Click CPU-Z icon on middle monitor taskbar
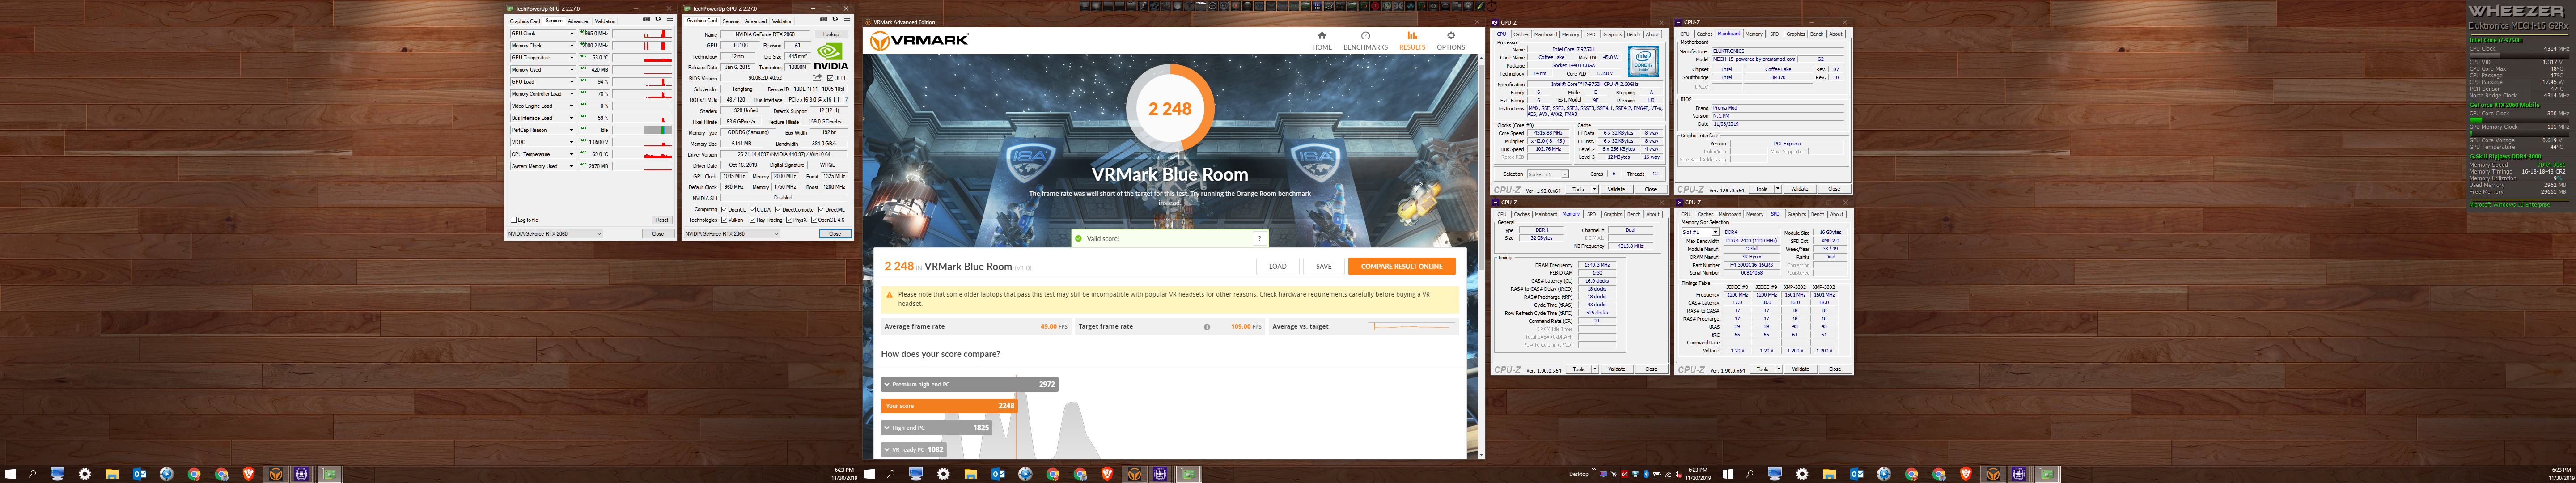The width and height of the screenshot is (2576, 483). click(1160, 474)
